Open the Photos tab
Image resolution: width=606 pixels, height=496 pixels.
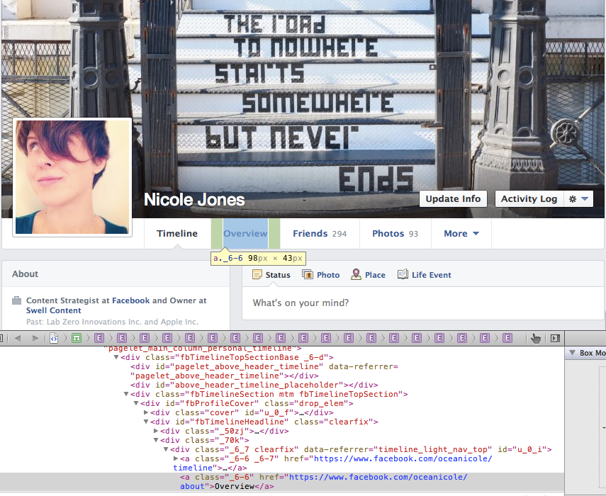[x=395, y=234]
